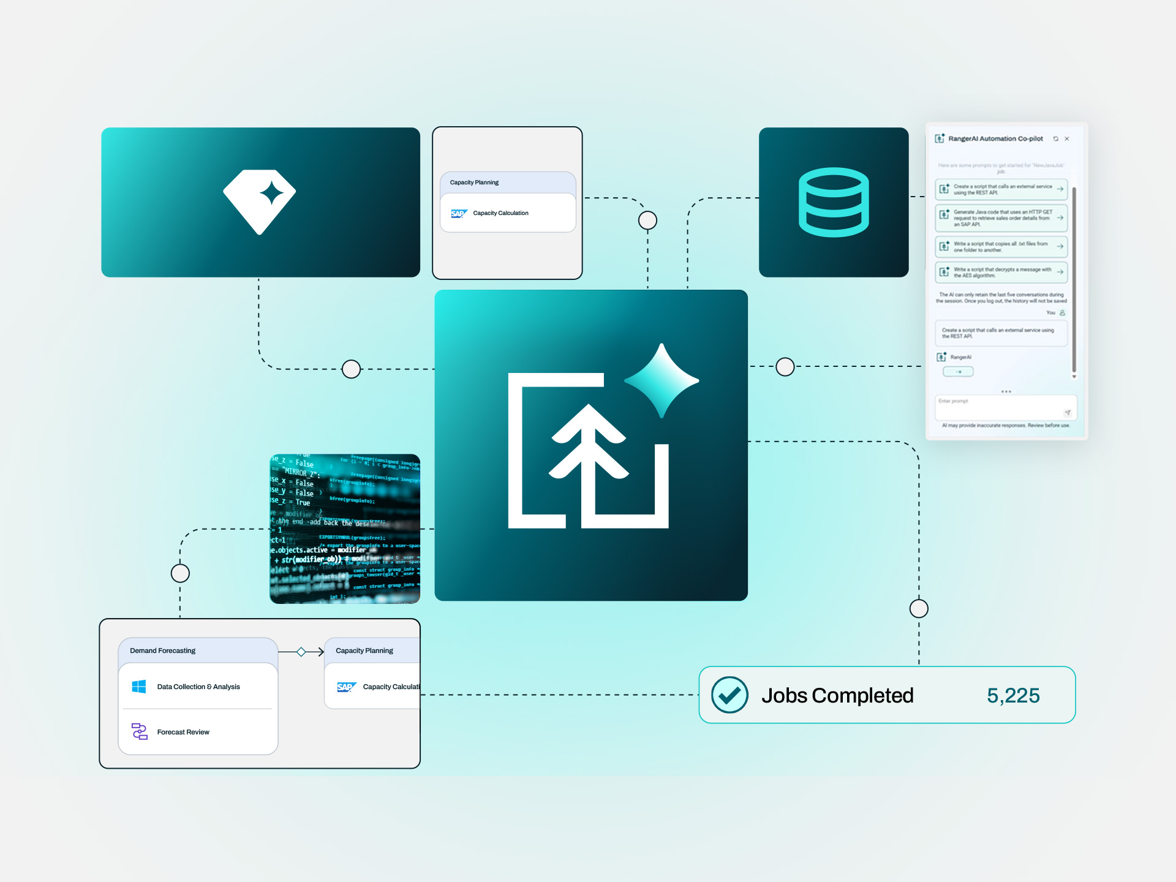Click the large database cylinder icon
1176x882 pixels.
pos(834,202)
